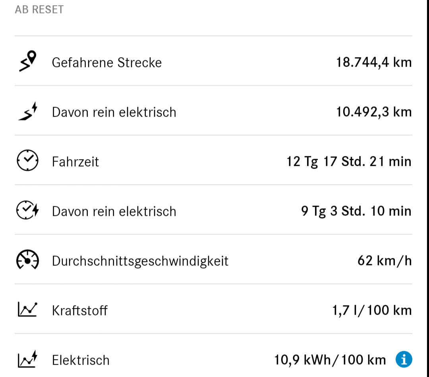Select the Kraftstoff row label
Screen dimensions: 429x377
click(x=79, y=311)
